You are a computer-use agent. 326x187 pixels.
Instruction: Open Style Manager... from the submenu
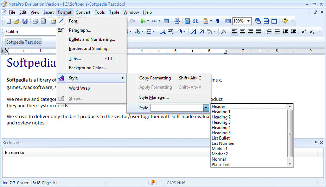(154, 97)
